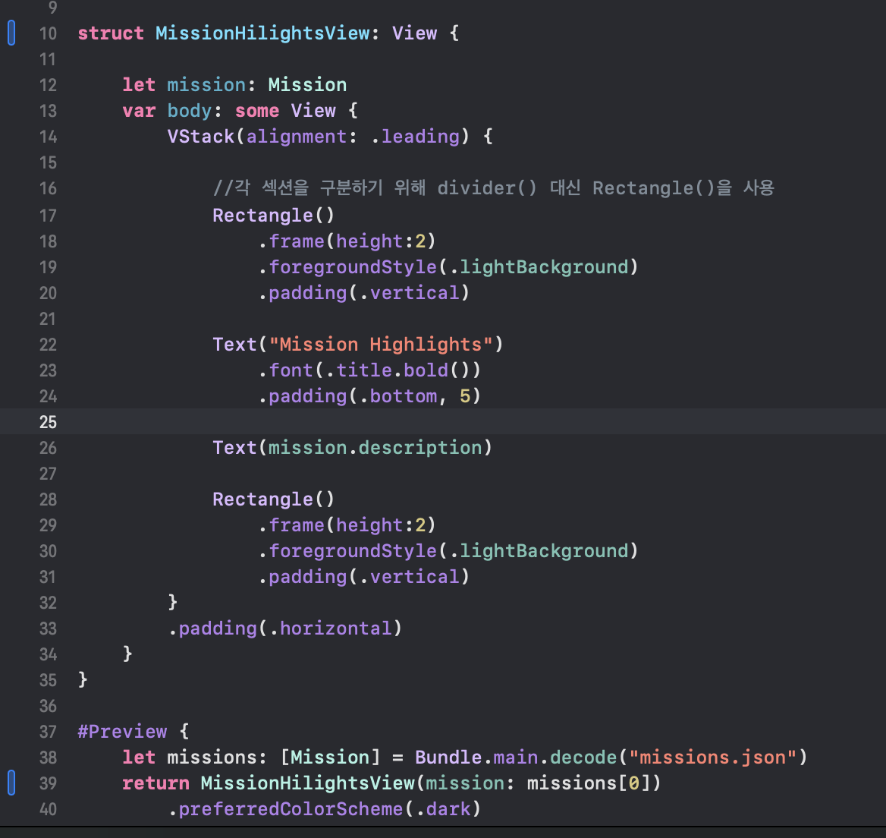This screenshot has width=886, height=838.
Task: Click 'MissionHilightsView' call on line 39
Action: (x=307, y=783)
